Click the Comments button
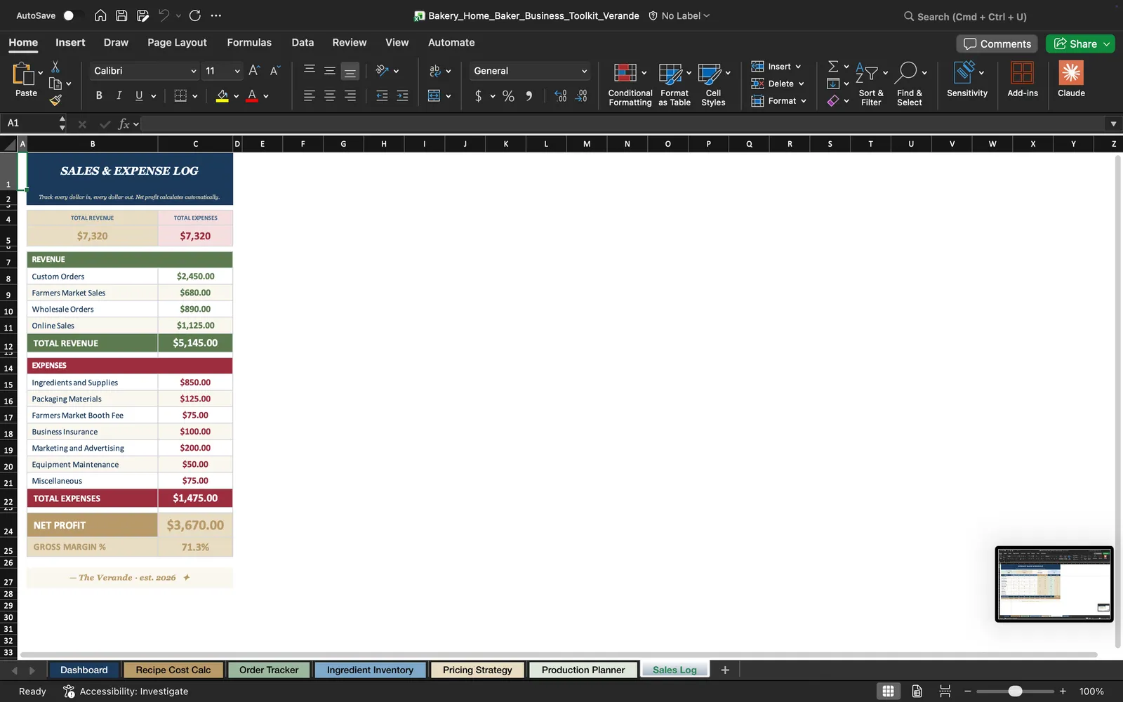This screenshot has width=1123, height=702. pos(997,44)
